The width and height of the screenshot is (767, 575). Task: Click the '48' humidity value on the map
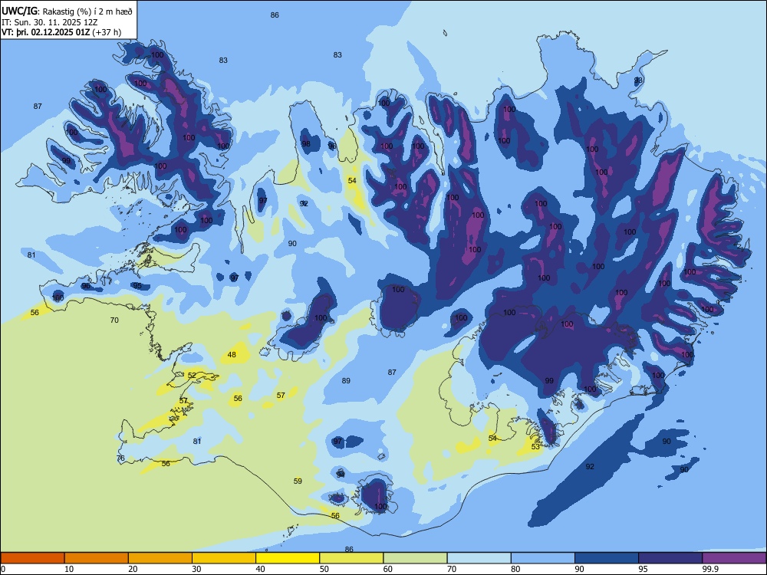(x=232, y=354)
